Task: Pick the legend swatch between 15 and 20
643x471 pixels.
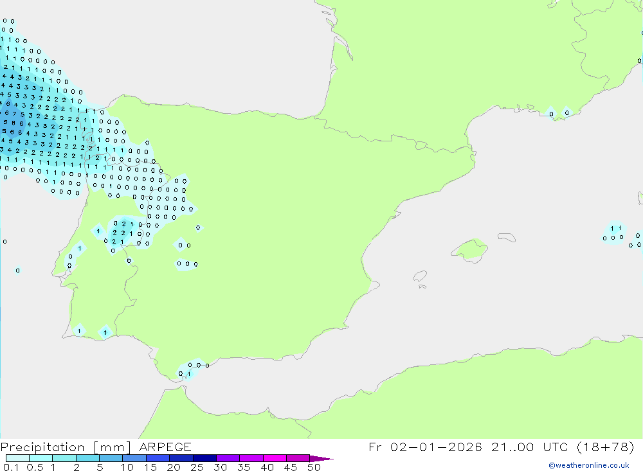Action: pyautogui.click(x=158, y=458)
